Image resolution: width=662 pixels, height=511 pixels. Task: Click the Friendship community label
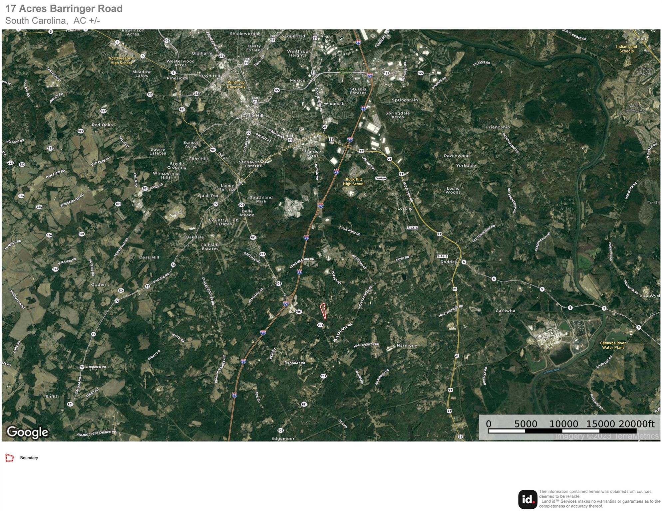tap(498, 127)
